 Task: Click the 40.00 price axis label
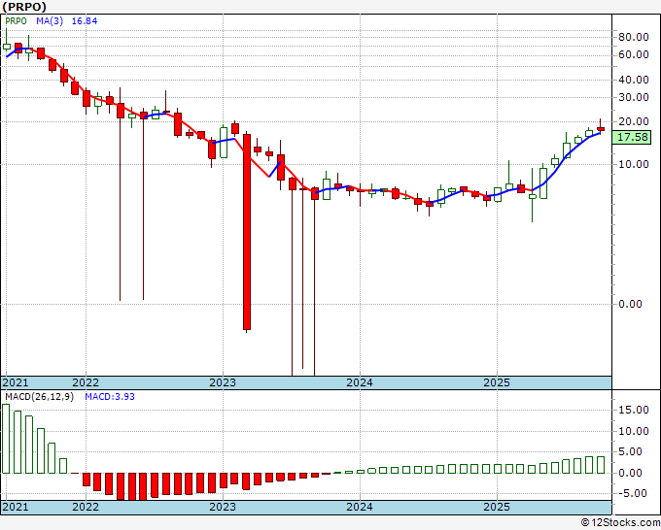[x=633, y=80]
